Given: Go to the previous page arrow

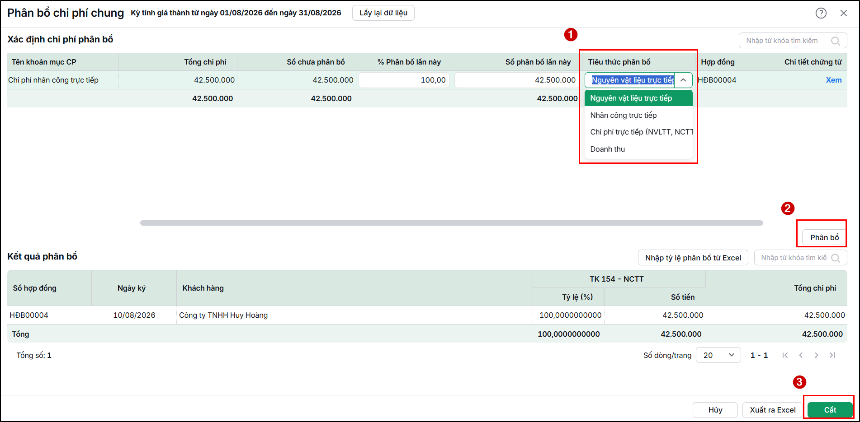Looking at the screenshot, I should click(x=801, y=355).
